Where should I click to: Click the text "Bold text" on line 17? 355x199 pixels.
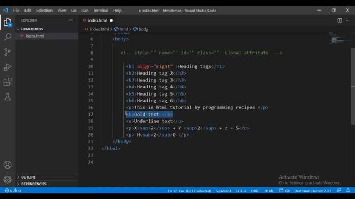146,114
